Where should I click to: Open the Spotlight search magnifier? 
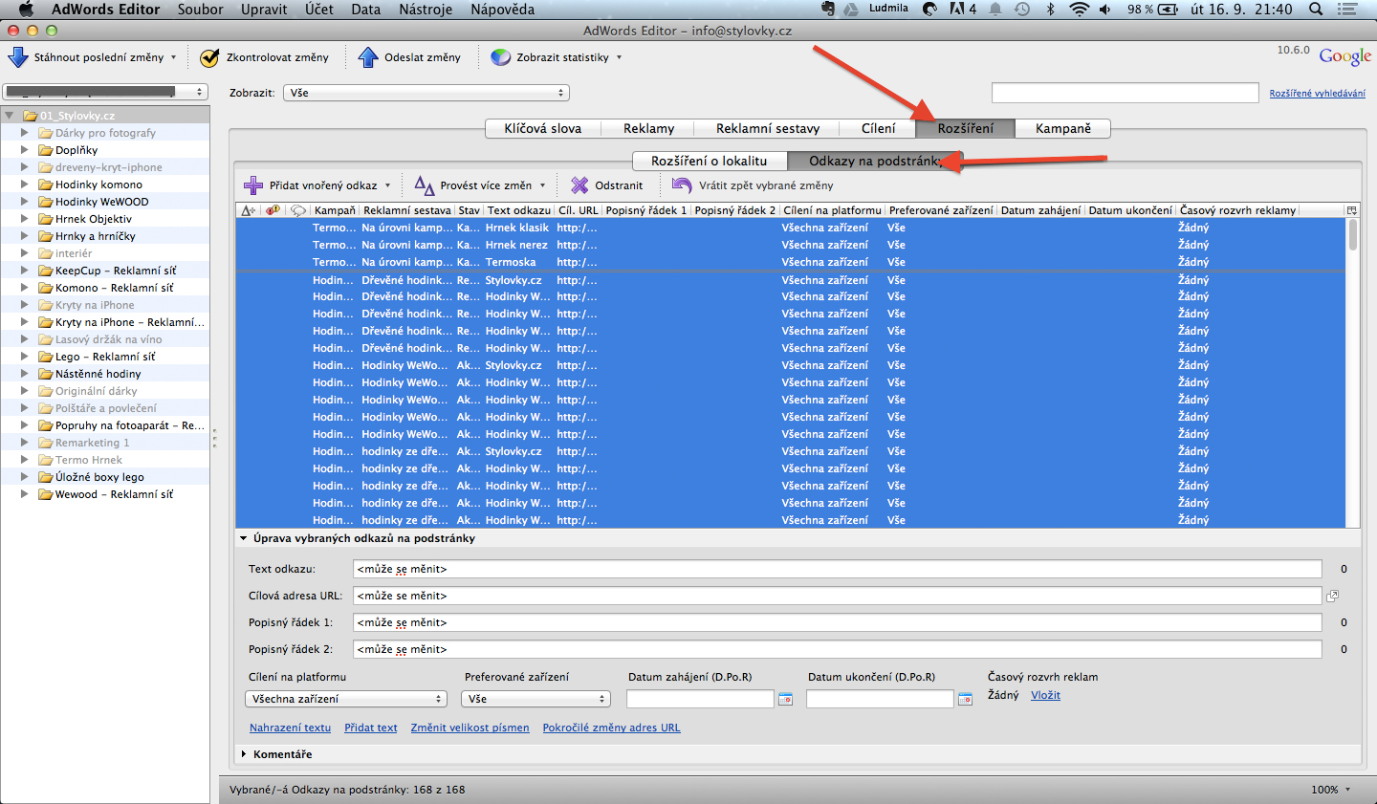[x=1316, y=10]
